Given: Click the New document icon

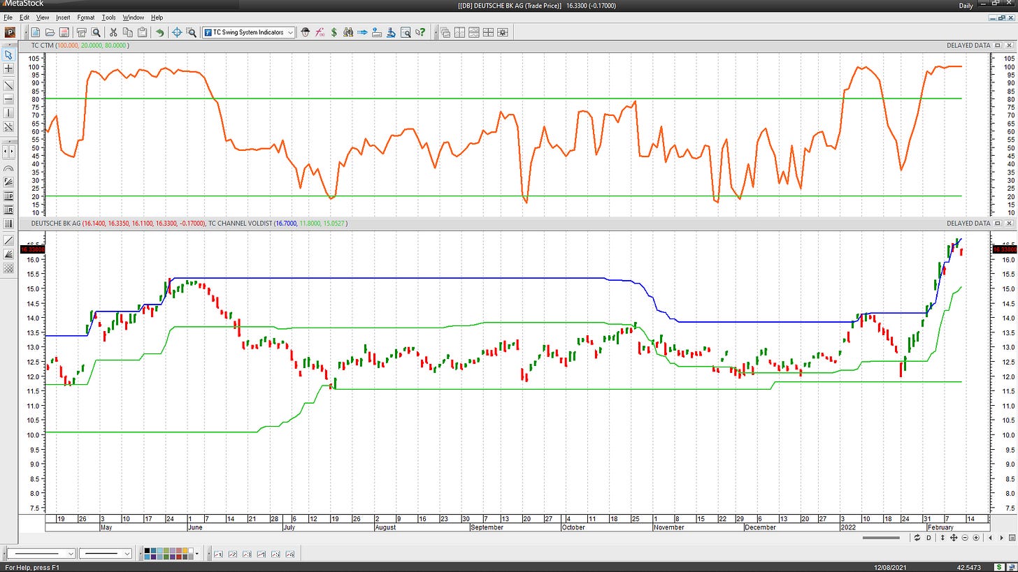Looking at the screenshot, I should [x=35, y=32].
